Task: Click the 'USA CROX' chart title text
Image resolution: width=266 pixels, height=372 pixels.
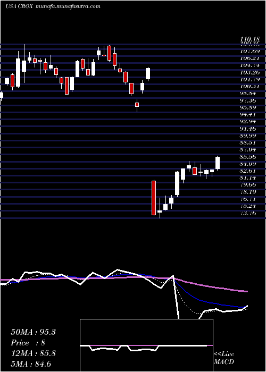Action: click(x=20, y=6)
